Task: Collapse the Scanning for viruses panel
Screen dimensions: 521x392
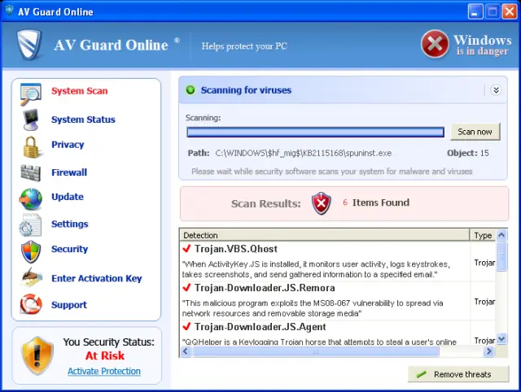Action: click(x=496, y=90)
